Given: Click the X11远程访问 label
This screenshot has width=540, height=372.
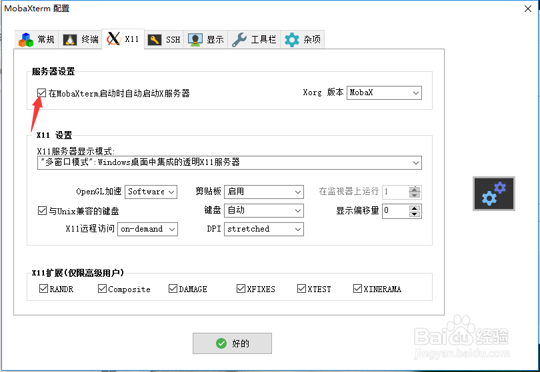Looking at the screenshot, I should [90, 229].
